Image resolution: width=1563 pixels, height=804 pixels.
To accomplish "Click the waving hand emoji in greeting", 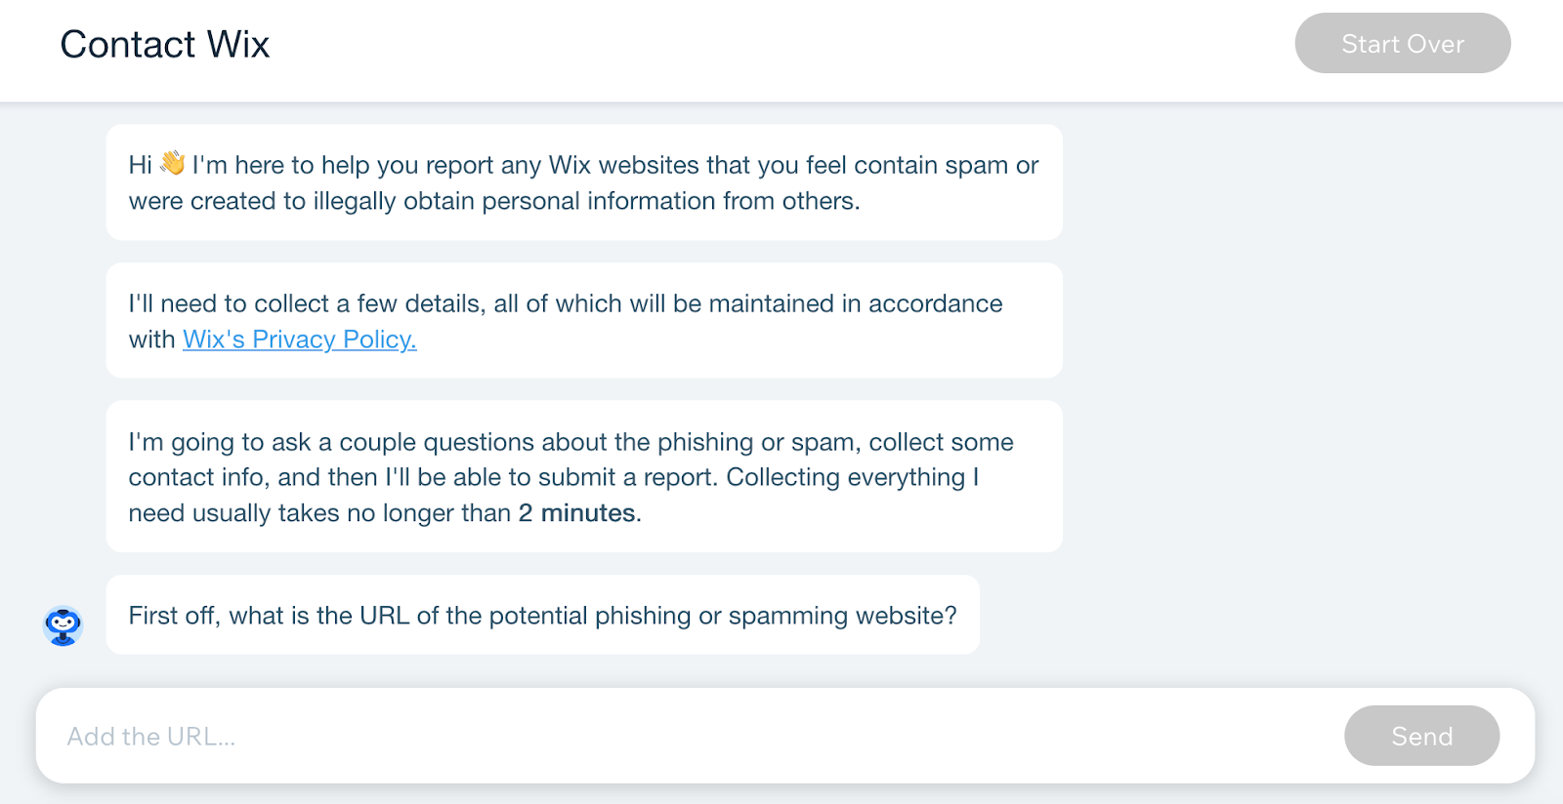I will click(173, 163).
